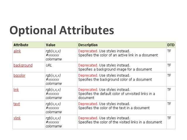Screen dimensions: 187x140
Task: Click Deprecated text in background row
Action: coord(87,65)
